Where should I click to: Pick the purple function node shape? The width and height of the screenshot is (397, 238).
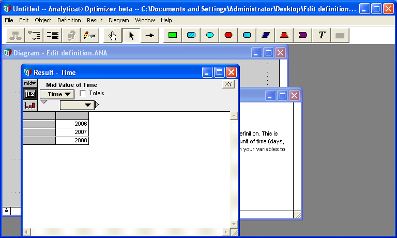(x=303, y=35)
